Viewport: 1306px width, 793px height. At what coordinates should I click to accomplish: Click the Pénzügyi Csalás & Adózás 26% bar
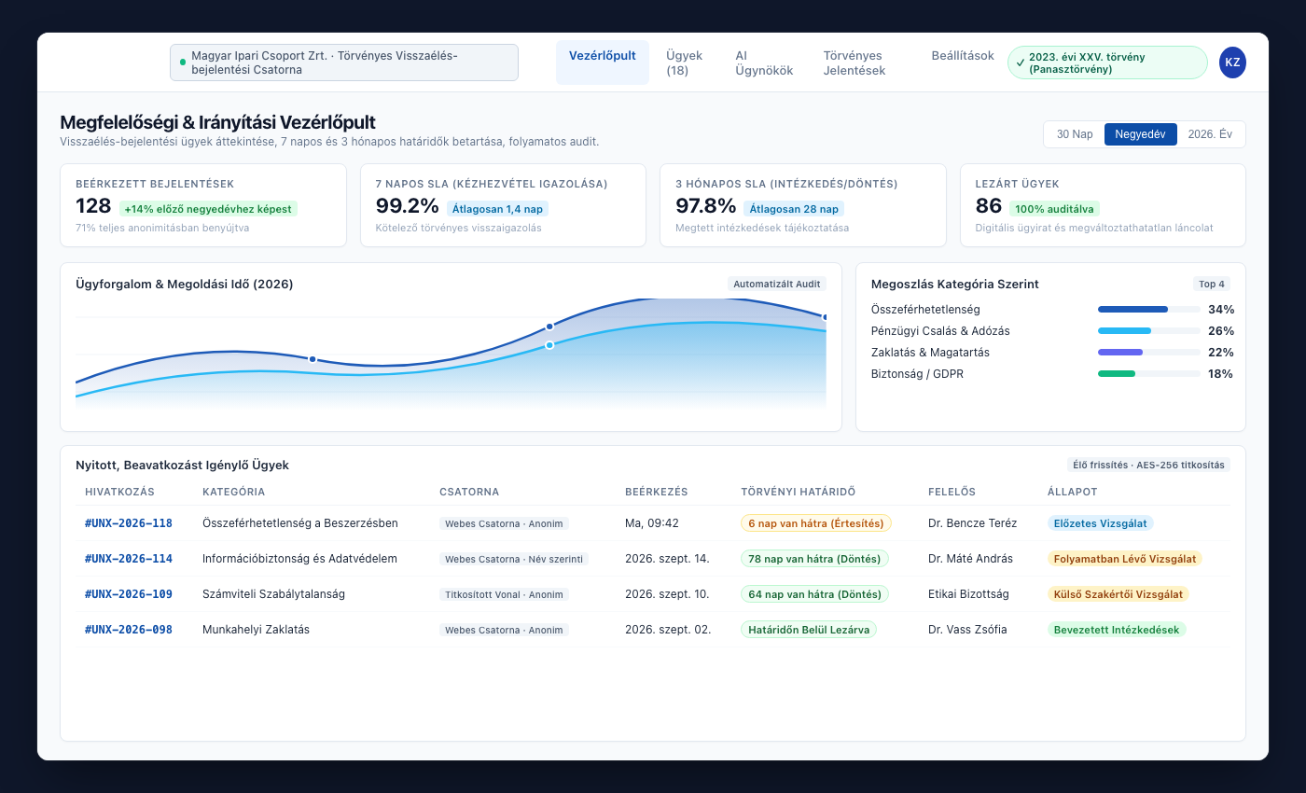pyautogui.click(x=1149, y=331)
